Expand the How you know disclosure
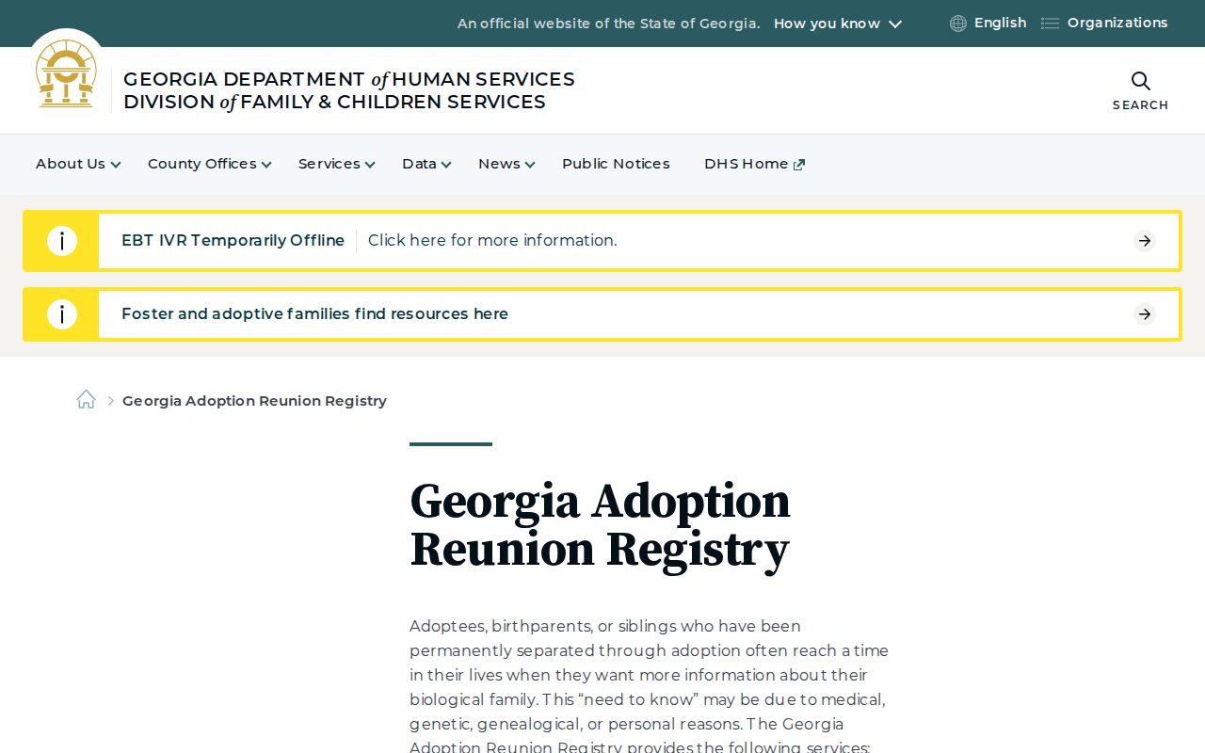 point(838,24)
